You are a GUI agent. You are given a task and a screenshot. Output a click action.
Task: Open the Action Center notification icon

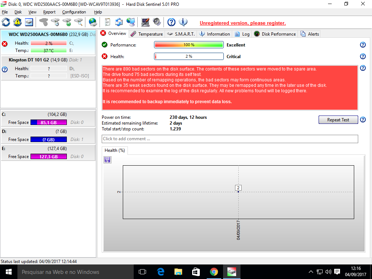337,272
